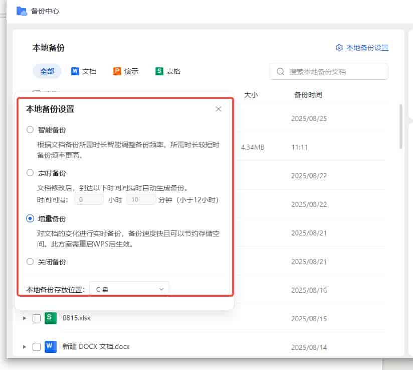
Task: Click the file name 0815.xlsx
Action: 76,318
